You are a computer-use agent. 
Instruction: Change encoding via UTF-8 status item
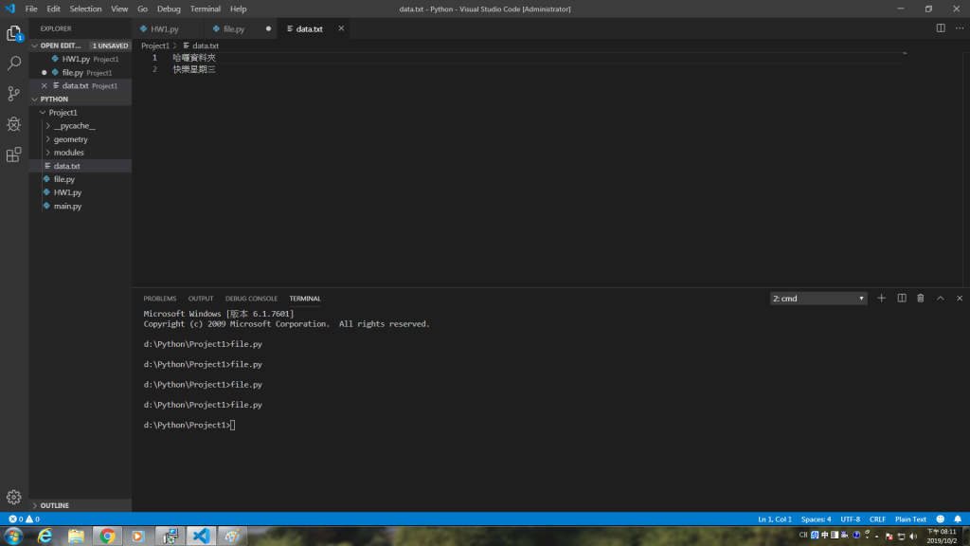(850, 519)
